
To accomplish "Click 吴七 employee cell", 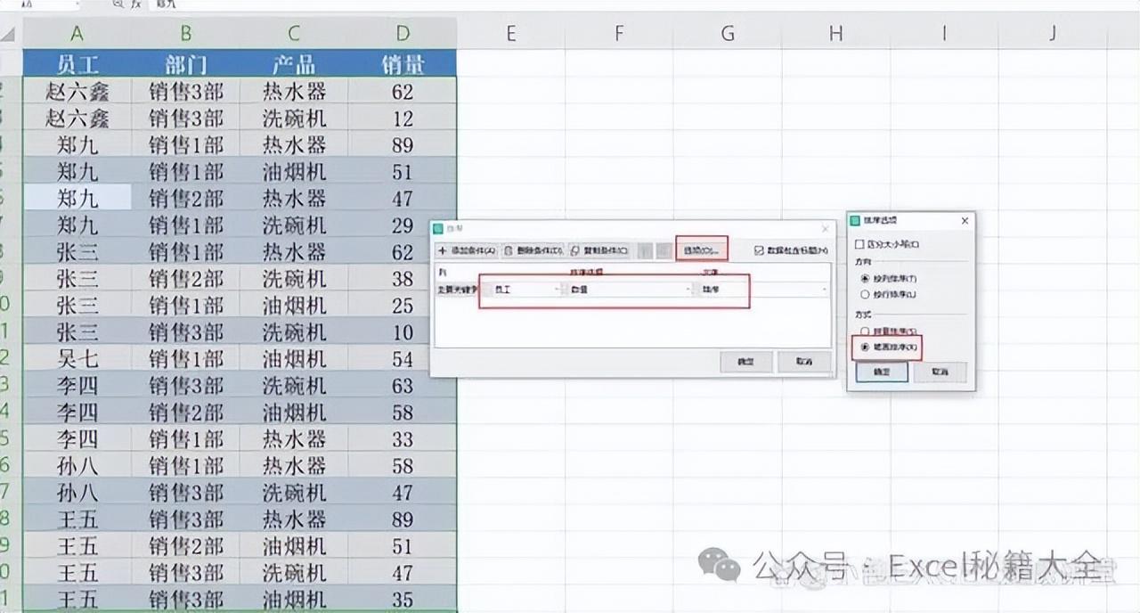I will [77, 358].
